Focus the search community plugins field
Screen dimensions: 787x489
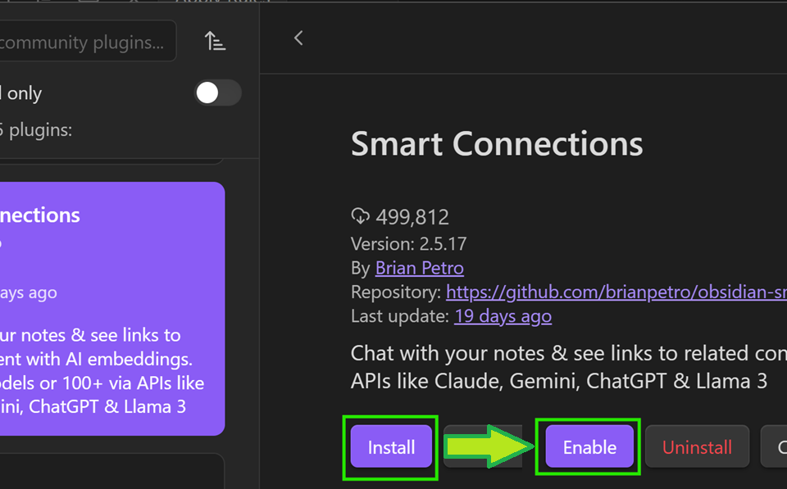[x=86, y=42]
